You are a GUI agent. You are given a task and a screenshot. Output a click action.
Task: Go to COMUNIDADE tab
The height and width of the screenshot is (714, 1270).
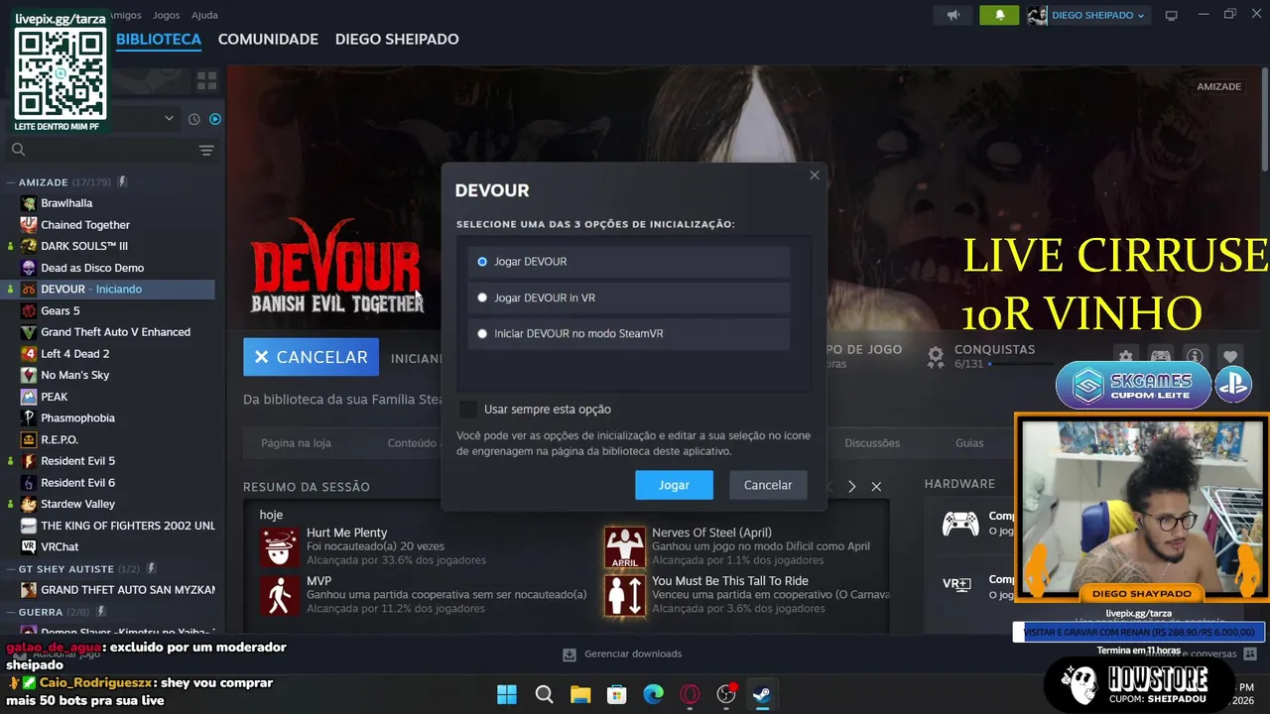pos(268,39)
